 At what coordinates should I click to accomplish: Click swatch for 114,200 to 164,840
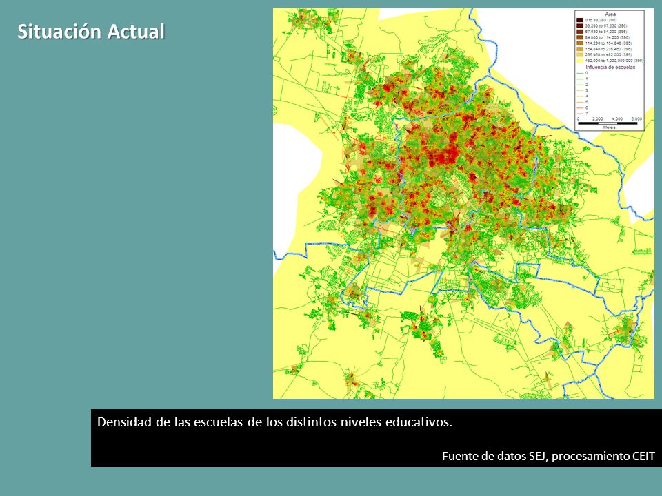[580, 43]
